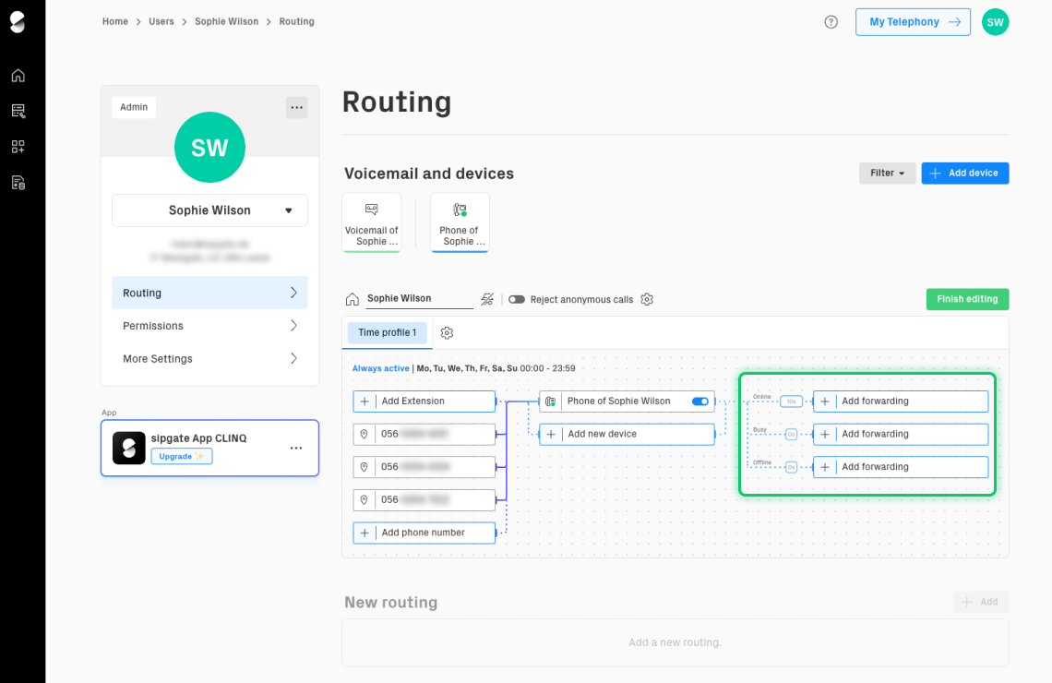The image size is (1052, 683).
Task: Go to Home in the breadcrumb
Action: coord(114,21)
